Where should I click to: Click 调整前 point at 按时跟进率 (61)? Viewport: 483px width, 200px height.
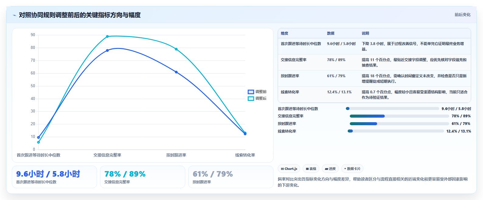(176, 72)
